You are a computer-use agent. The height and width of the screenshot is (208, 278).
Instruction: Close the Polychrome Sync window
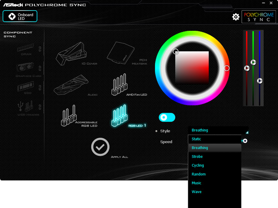271,3
